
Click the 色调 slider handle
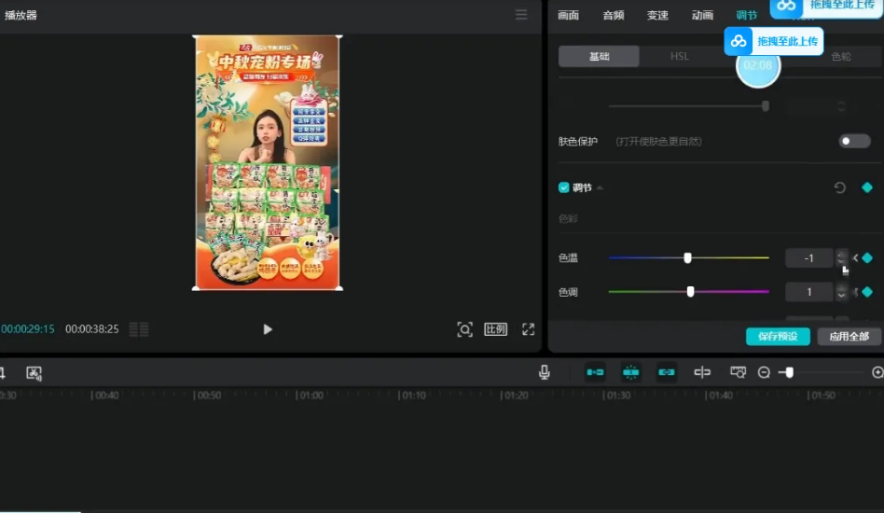click(x=690, y=291)
